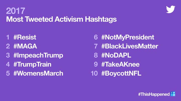Click rank number 10

94,73
